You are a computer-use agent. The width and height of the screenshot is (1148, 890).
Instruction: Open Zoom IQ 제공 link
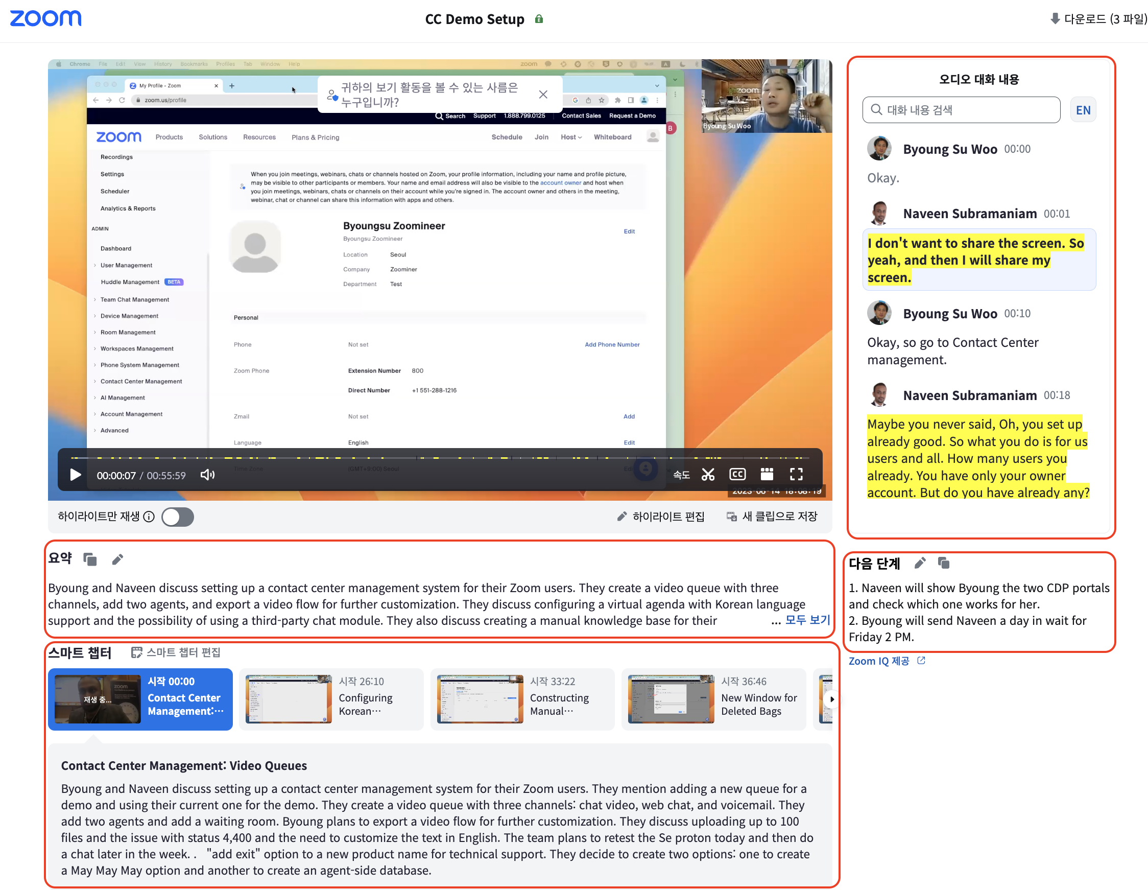(x=887, y=661)
